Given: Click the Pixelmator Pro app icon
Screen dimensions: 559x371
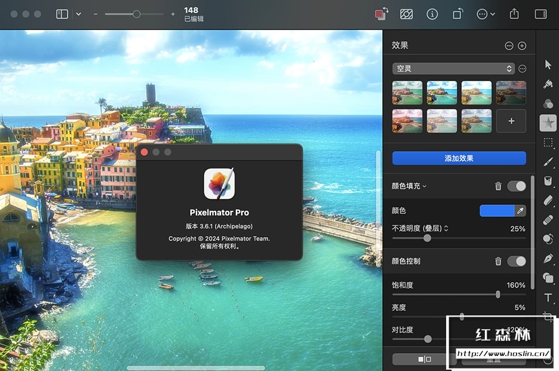Looking at the screenshot, I should tap(219, 183).
